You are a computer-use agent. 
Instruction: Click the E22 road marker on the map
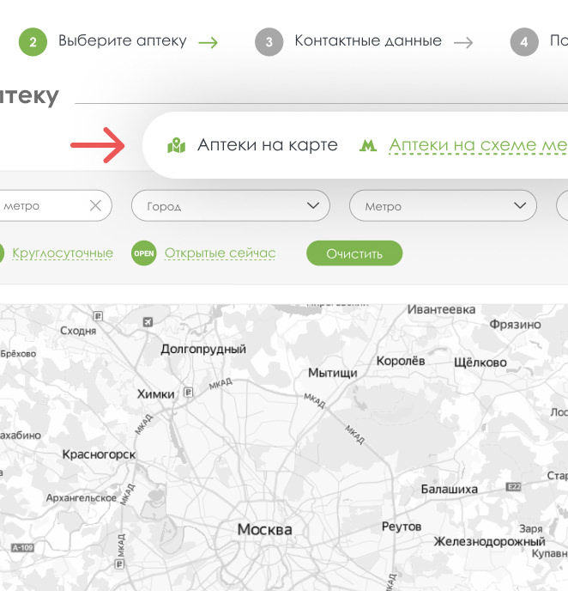click(x=514, y=486)
